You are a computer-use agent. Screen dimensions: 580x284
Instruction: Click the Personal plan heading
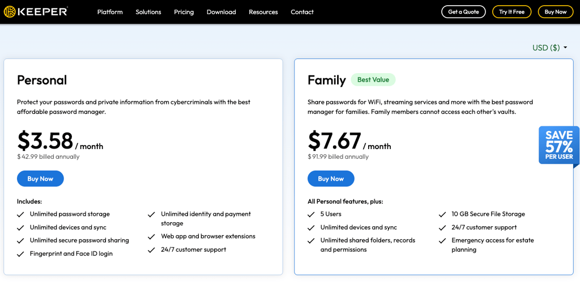[x=42, y=80]
